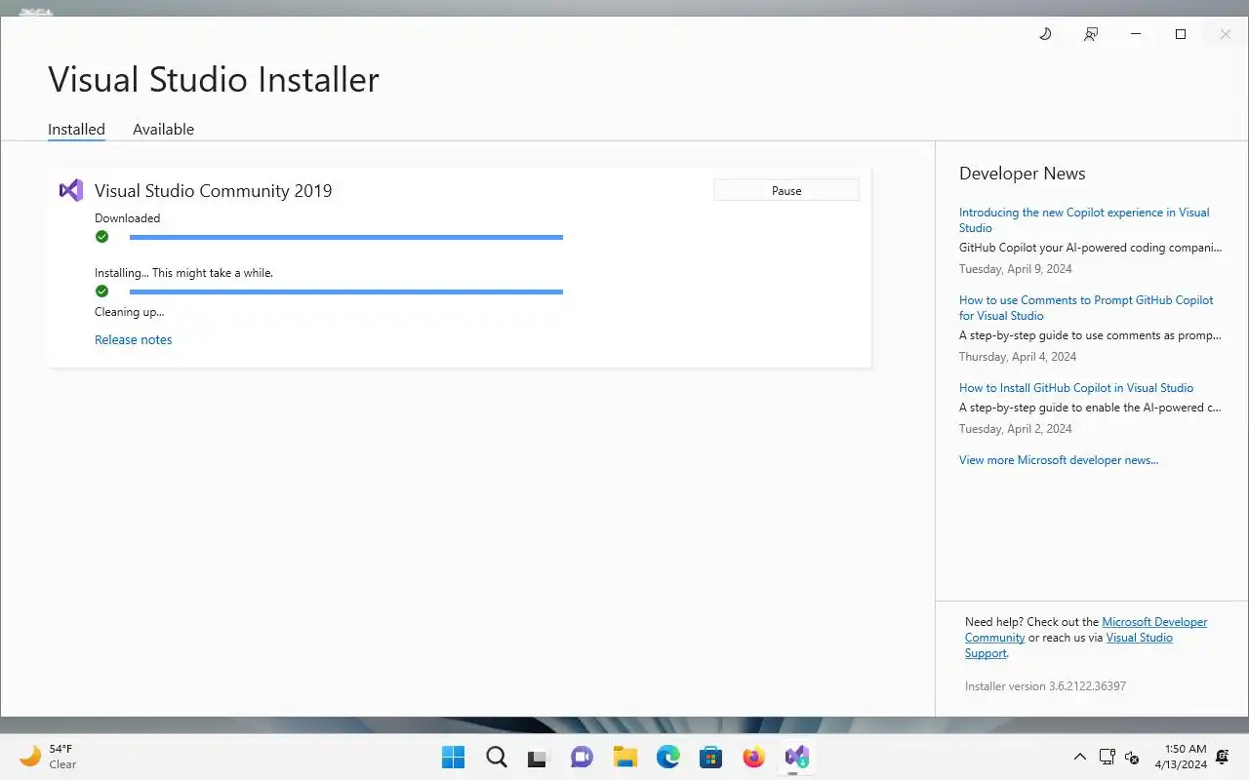1249x780 pixels.
Task: Open taskbar Search
Action: pyautogui.click(x=496, y=757)
